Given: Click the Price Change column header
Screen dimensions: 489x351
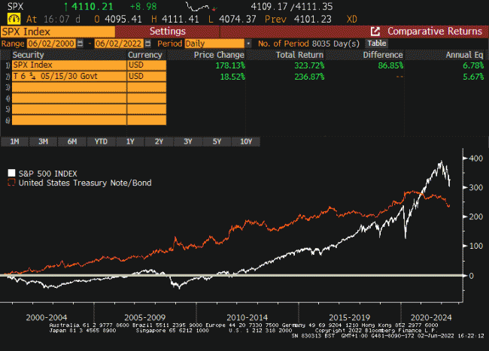Looking at the screenshot, I should 219,55.
